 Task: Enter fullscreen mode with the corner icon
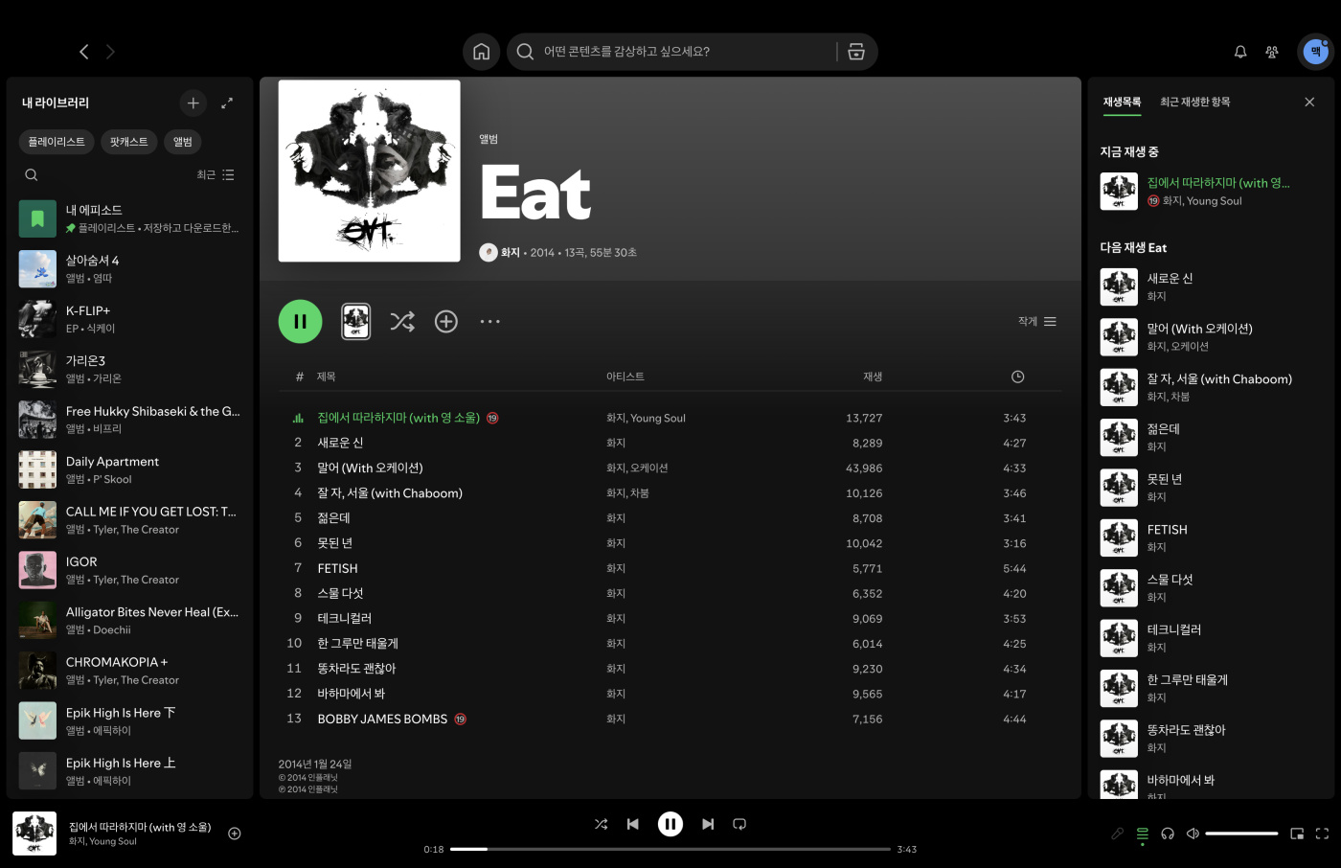[x=1322, y=834]
